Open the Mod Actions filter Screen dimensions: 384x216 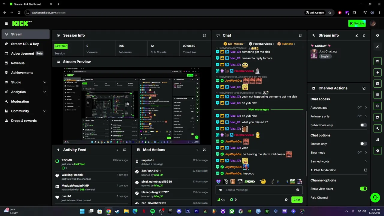(x=197, y=150)
